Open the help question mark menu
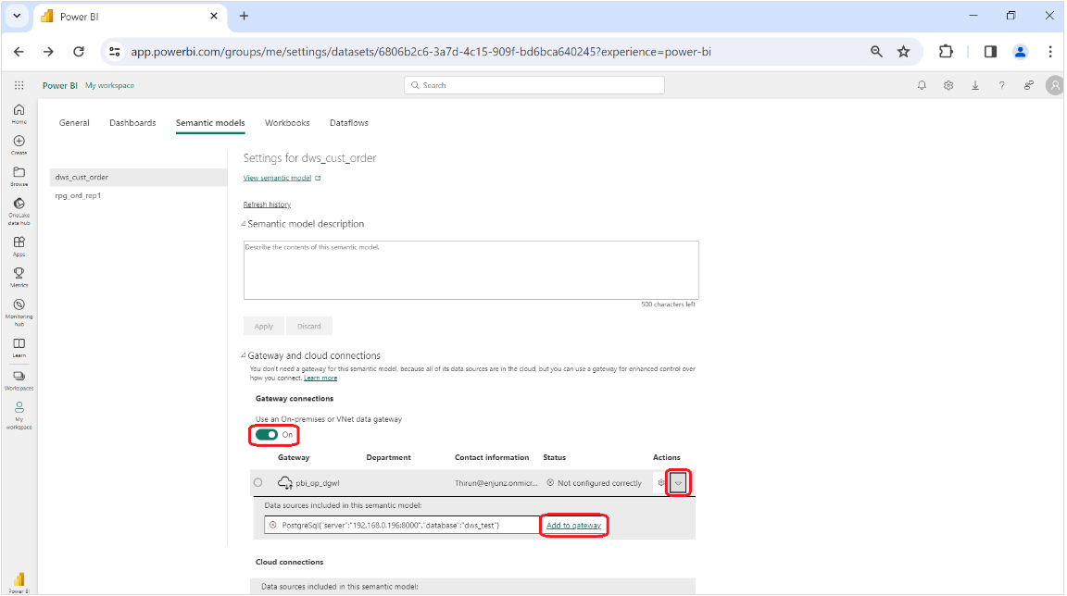1067x596 pixels. tap(1001, 86)
